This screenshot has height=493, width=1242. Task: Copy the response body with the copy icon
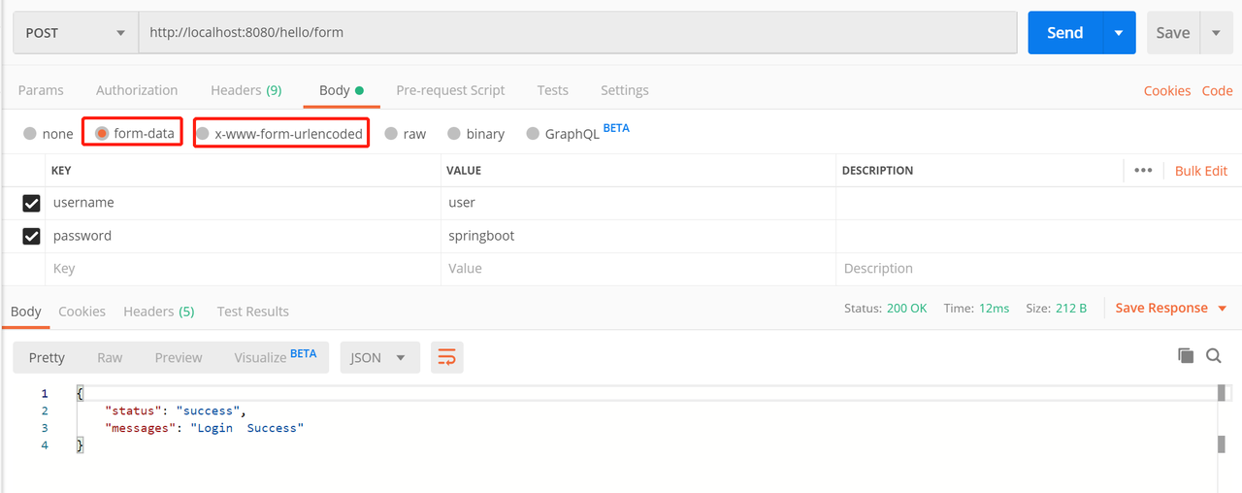[x=1185, y=356]
